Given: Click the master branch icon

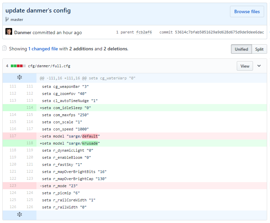Looking at the screenshot, I should (x=7, y=20).
